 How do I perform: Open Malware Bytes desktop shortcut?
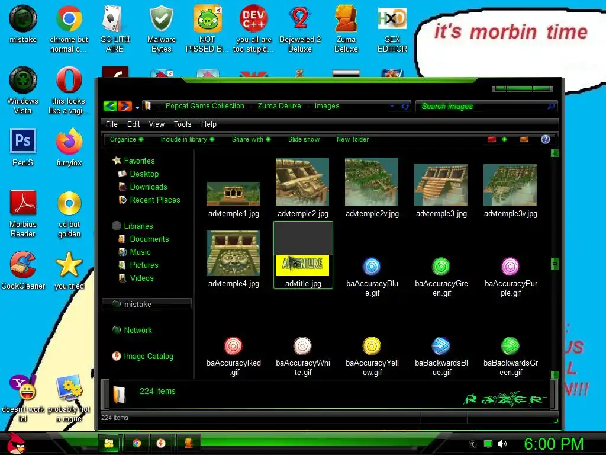coord(161,28)
